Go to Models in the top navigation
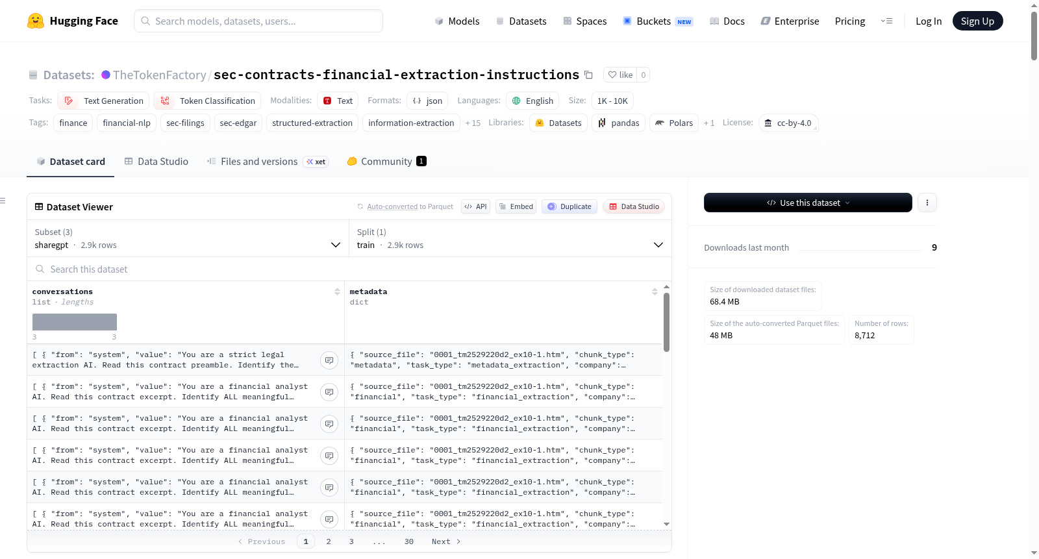 (457, 21)
